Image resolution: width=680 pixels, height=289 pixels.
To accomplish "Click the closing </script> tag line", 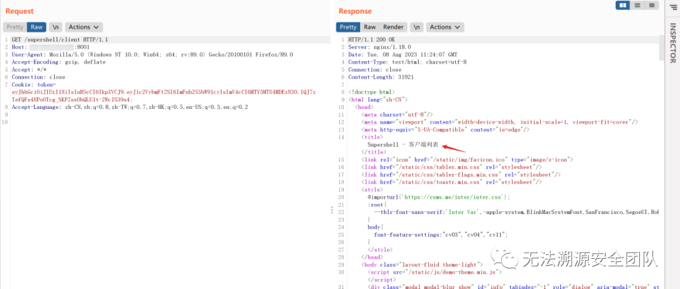I will [x=382, y=280].
